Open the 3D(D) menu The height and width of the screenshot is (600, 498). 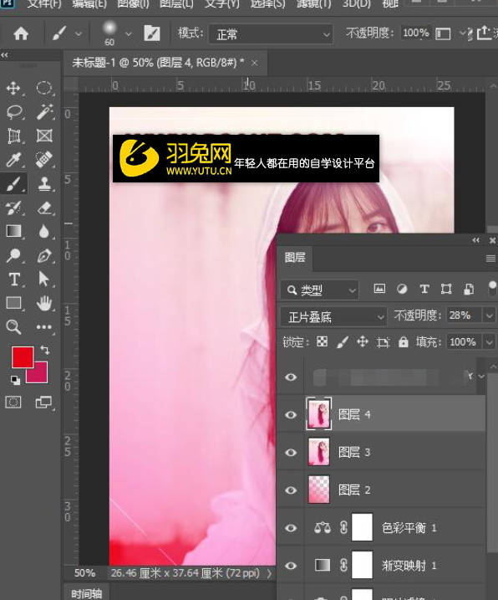pos(356,4)
